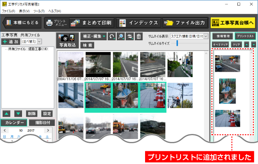The width and height of the screenshot is (258, 164).
Task: Switch to the プリントリスト panel
Action: pyautogui.click(x=245, y=36)
